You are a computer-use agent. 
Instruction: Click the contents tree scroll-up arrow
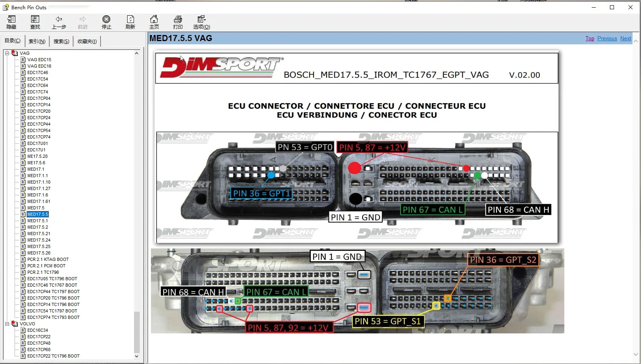136,53
